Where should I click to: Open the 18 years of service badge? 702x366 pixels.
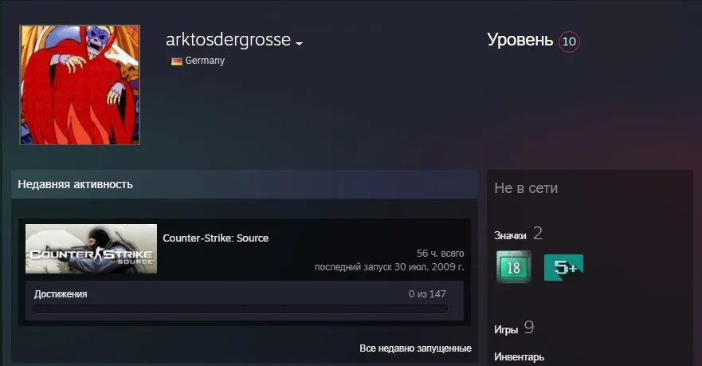(x=514, y=267)
